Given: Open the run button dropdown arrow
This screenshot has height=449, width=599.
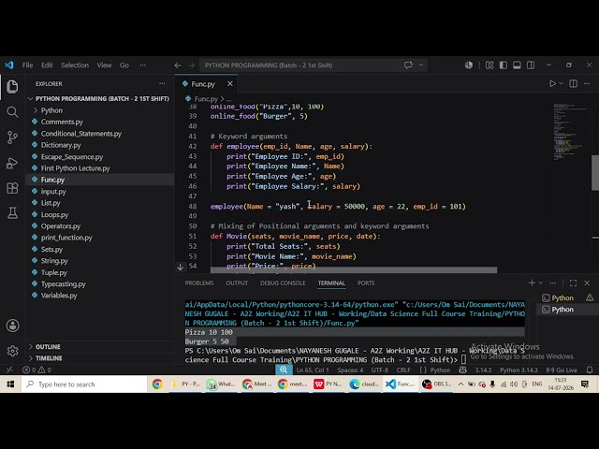Looking at the screenshot, I should tap(561, 83).
